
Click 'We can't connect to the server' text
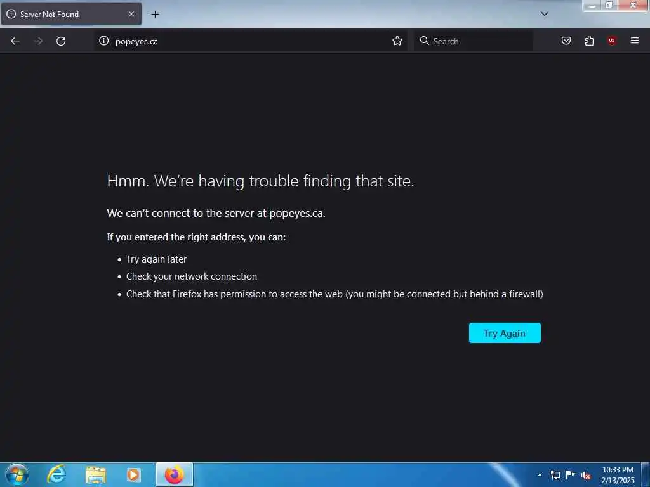[216, 213]
